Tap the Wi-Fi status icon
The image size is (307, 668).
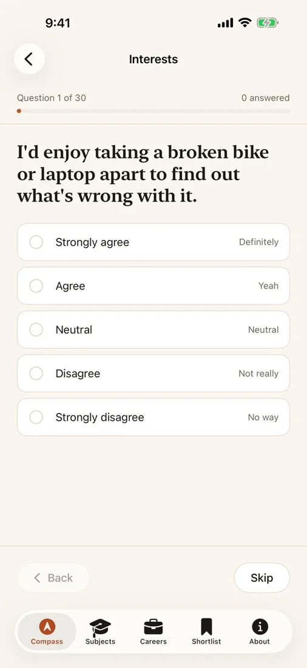245,22
